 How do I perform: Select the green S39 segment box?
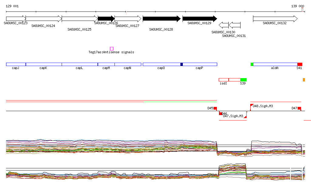point(243,80)
